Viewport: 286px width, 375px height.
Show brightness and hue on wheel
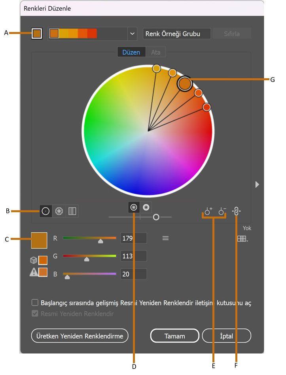tap(146, 207)
